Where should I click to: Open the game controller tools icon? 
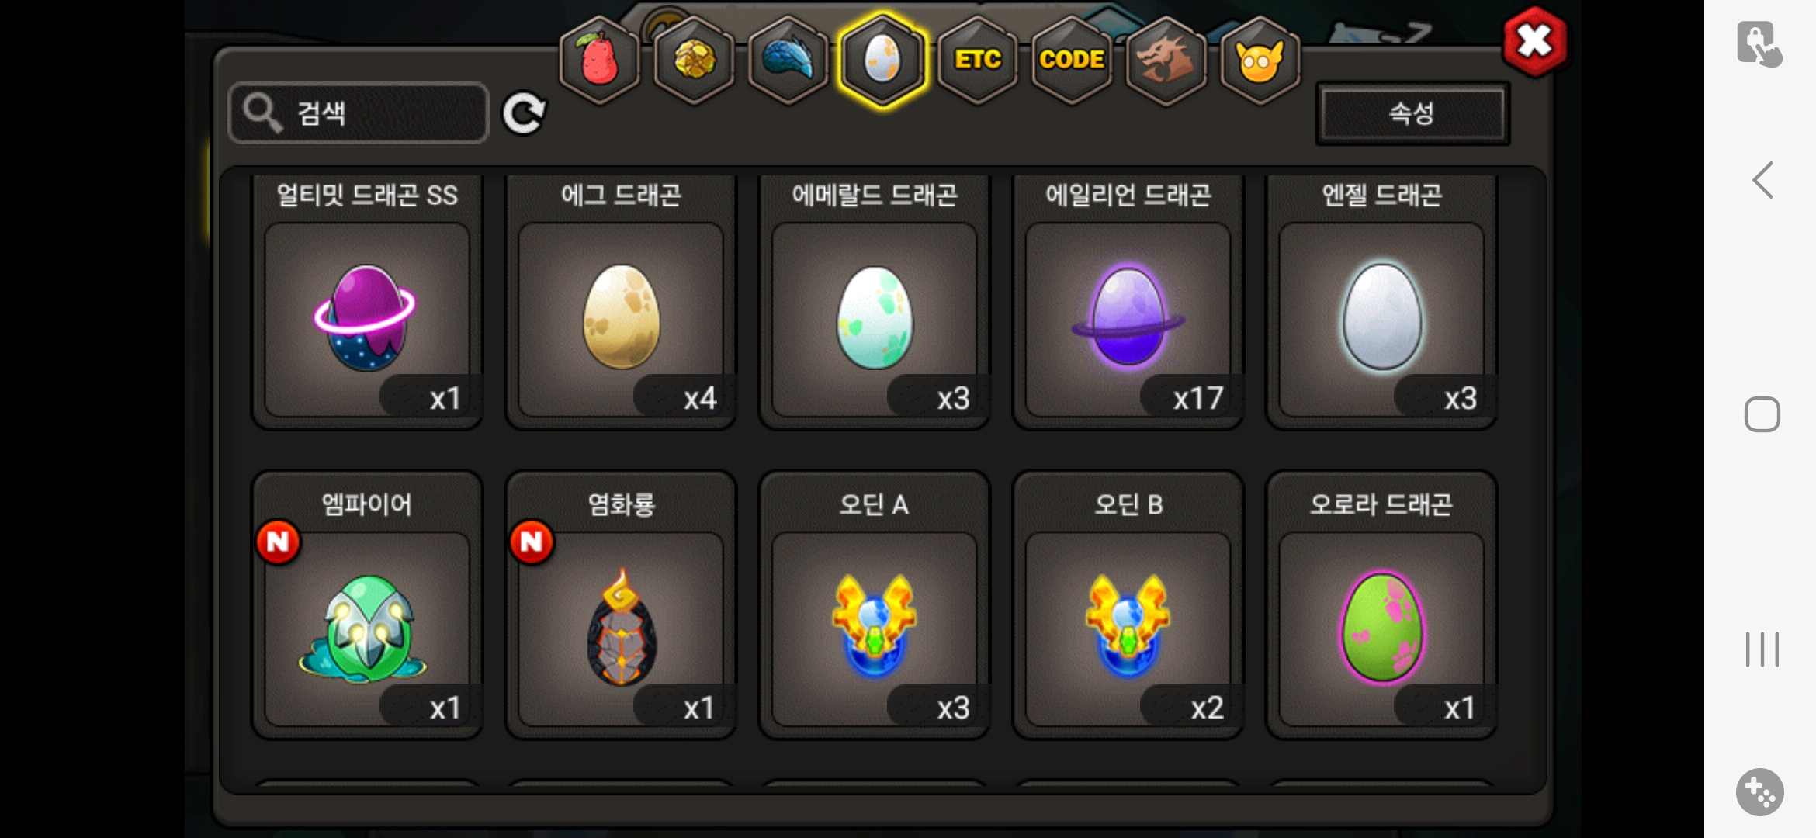(1760, 792)
